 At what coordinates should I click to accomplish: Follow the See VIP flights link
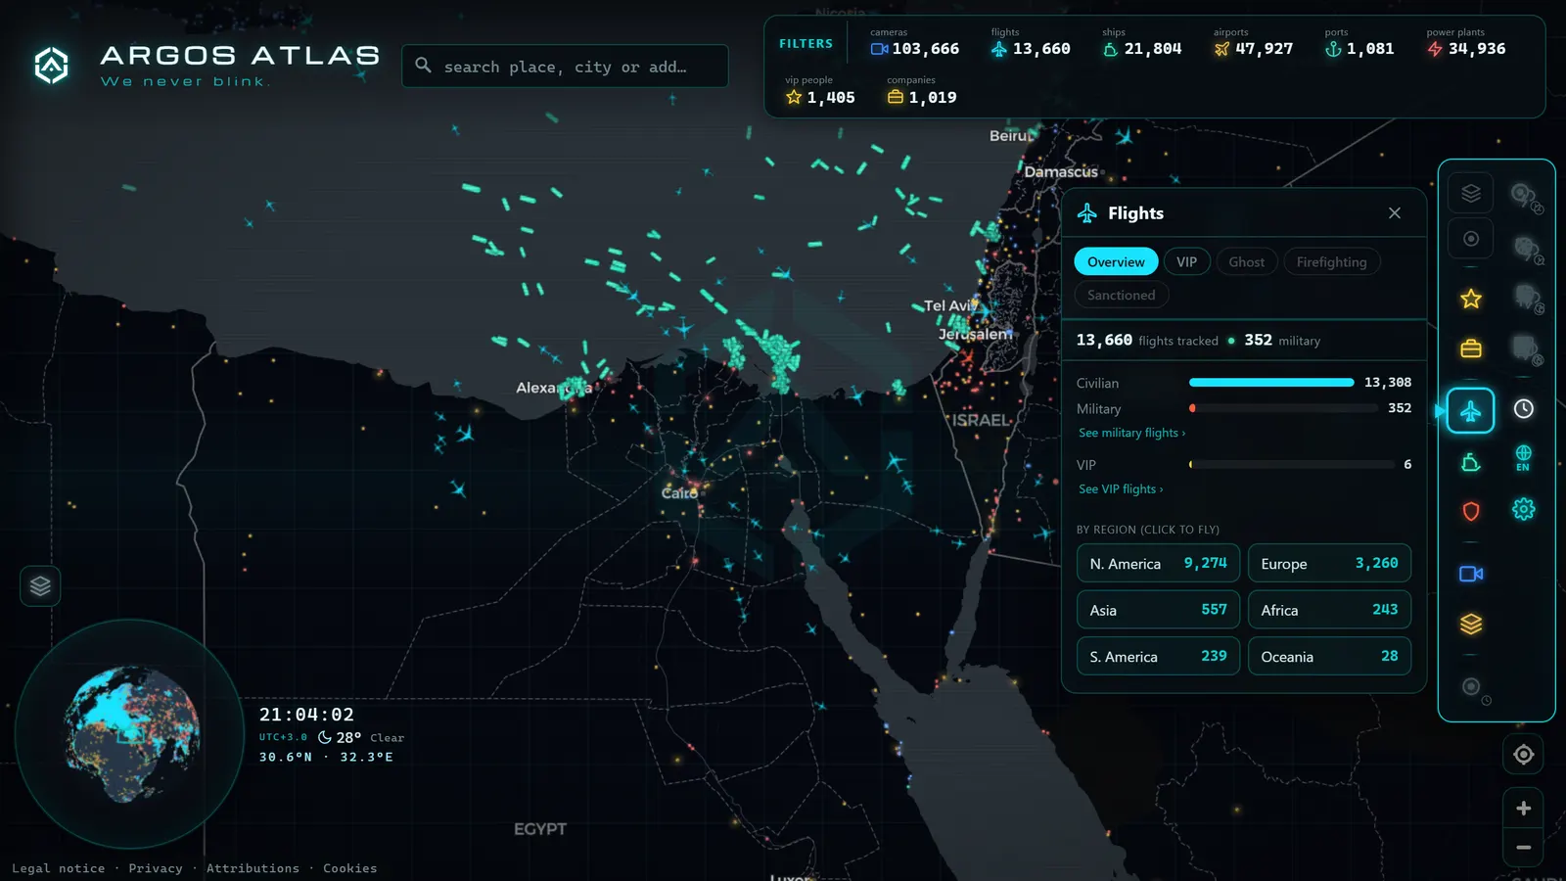pyautogui.click(x=1121, y=489)
